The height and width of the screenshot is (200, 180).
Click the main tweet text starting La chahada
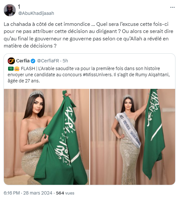click(88, 35)
